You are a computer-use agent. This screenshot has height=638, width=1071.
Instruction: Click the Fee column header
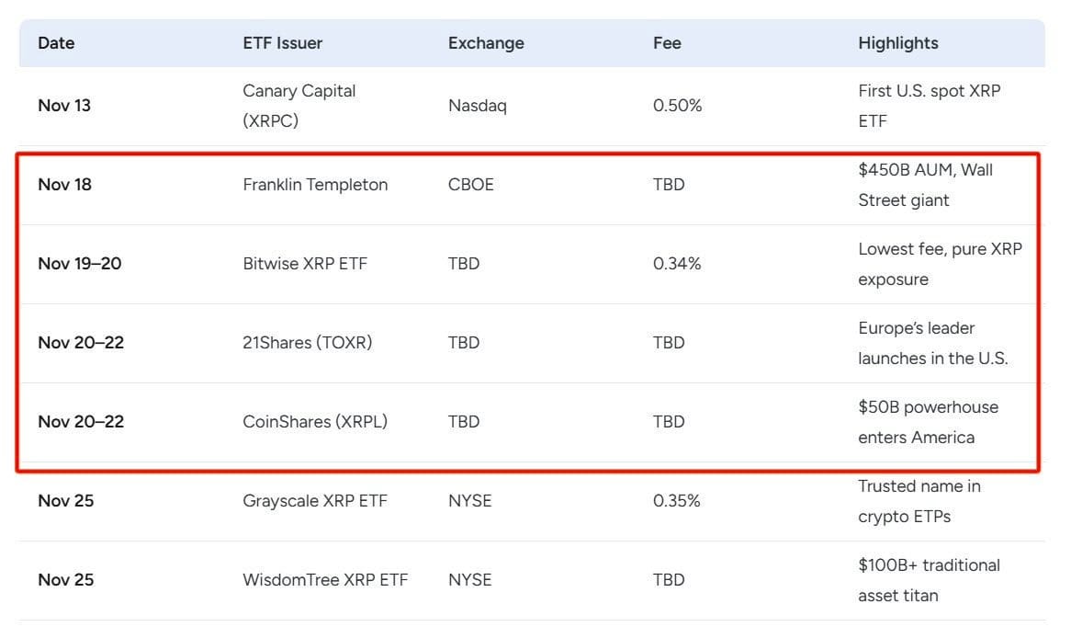point(667,43)
